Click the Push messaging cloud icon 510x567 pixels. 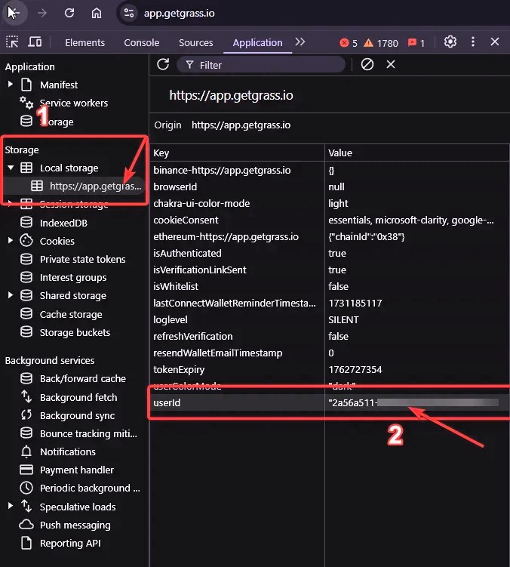[x=26, y=525]
